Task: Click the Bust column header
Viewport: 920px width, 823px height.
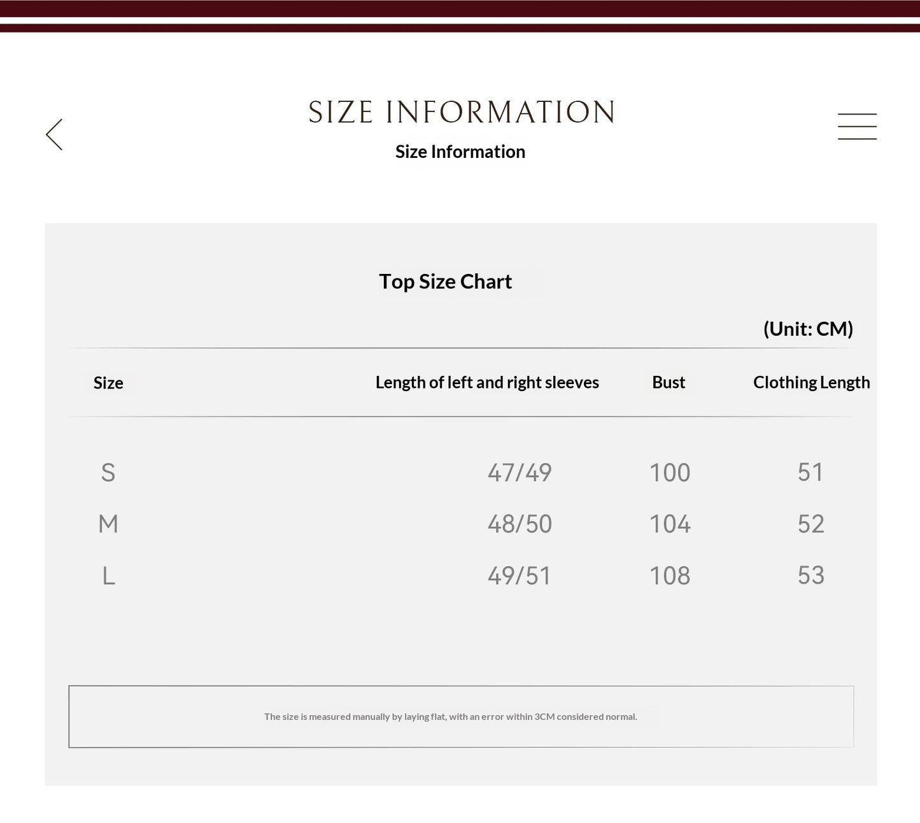Action: [x=669, y=382]
